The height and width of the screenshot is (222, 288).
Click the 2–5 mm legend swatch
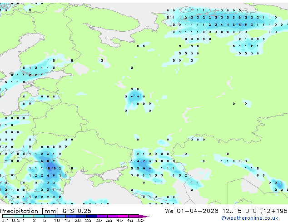[39, 216]
